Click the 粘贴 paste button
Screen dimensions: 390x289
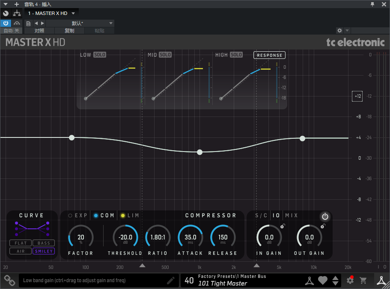click(x=99, y=30)
